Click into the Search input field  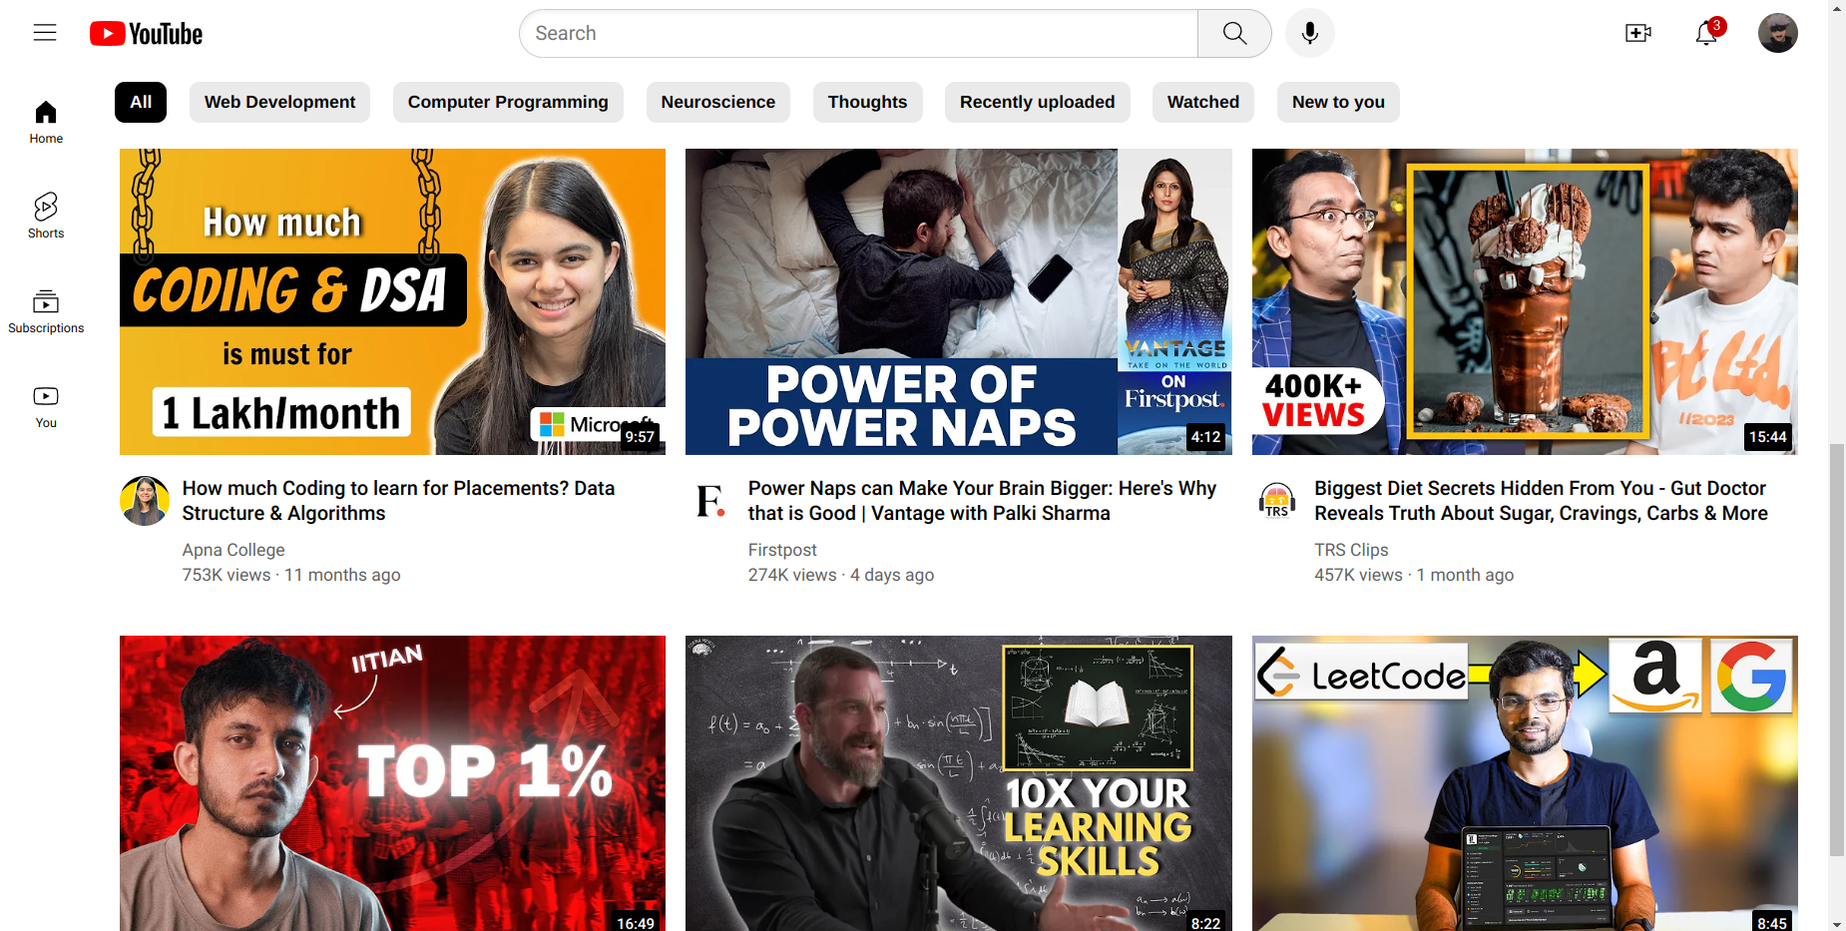pos(858,34)
